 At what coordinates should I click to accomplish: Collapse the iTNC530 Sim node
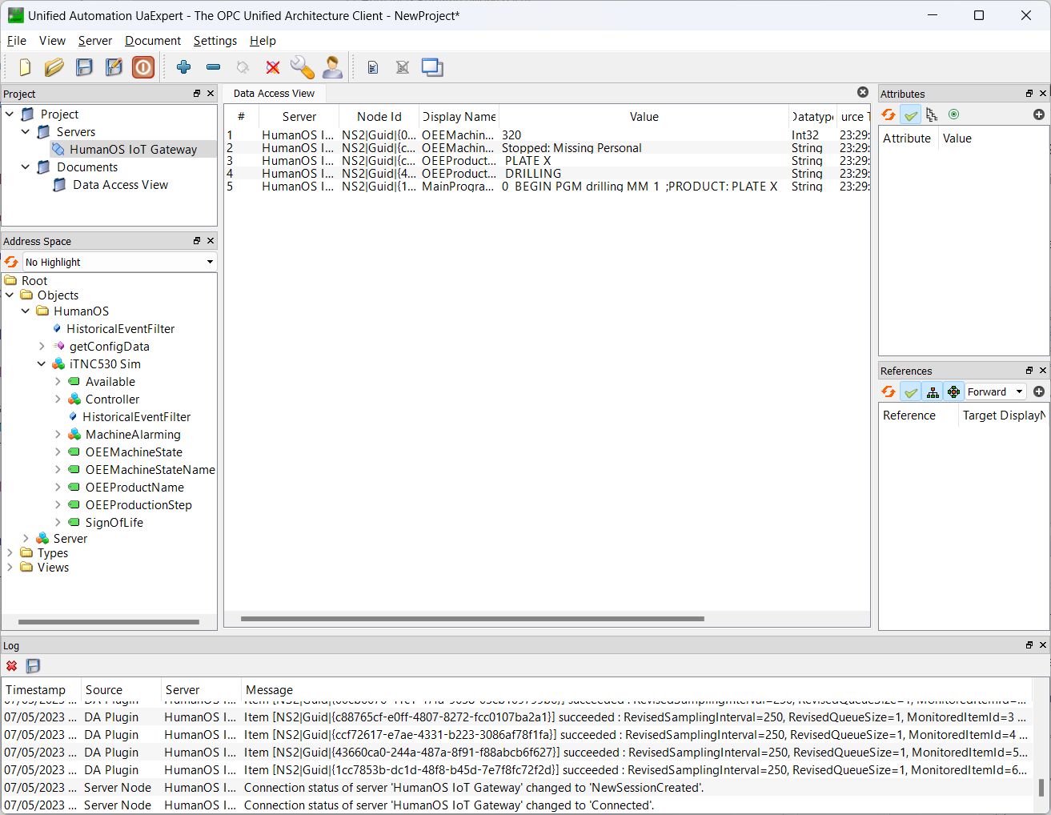[42, 364]
